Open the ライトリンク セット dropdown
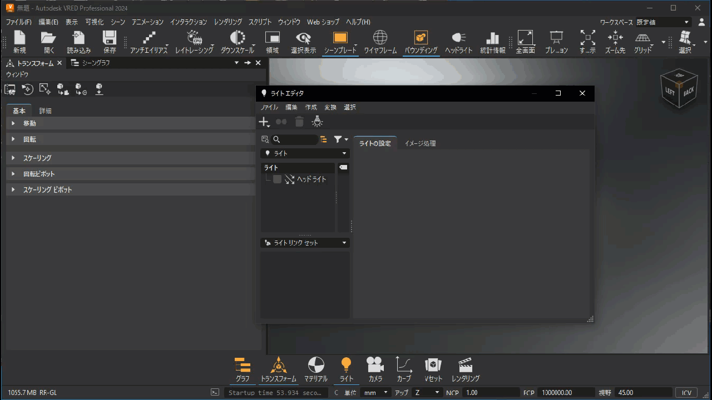 (305, 243)
